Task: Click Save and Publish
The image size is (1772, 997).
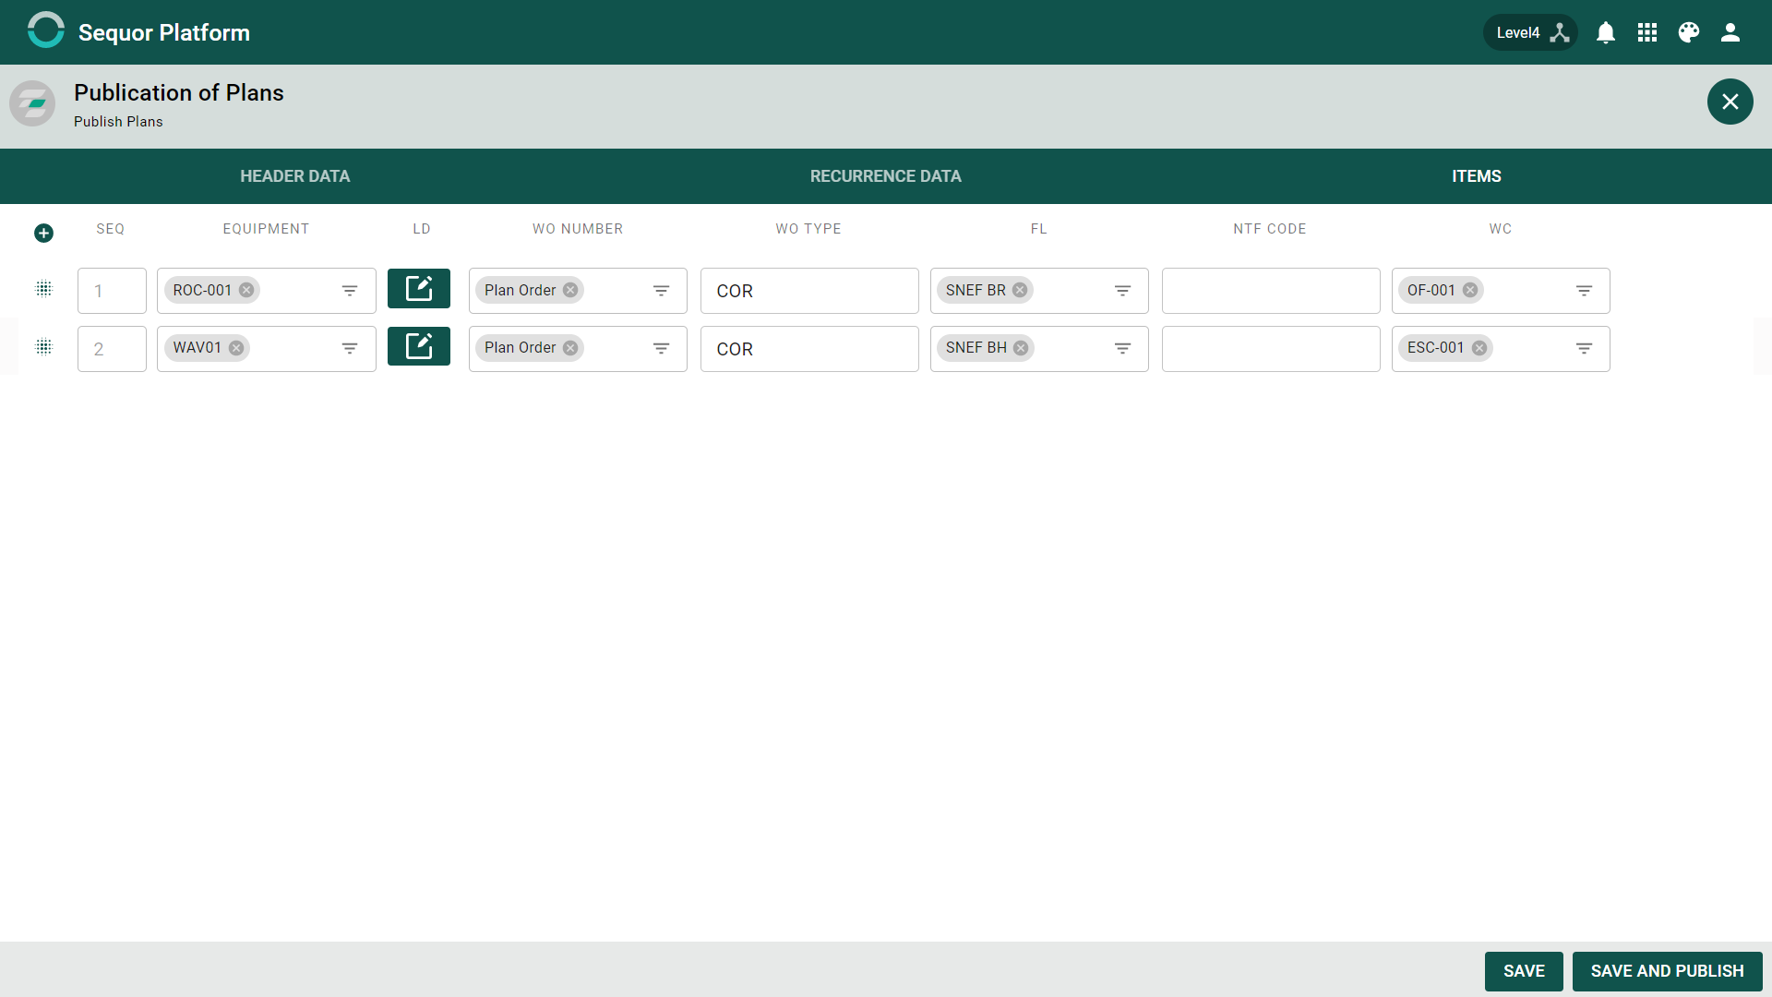Action: [x=1668, y=971]
